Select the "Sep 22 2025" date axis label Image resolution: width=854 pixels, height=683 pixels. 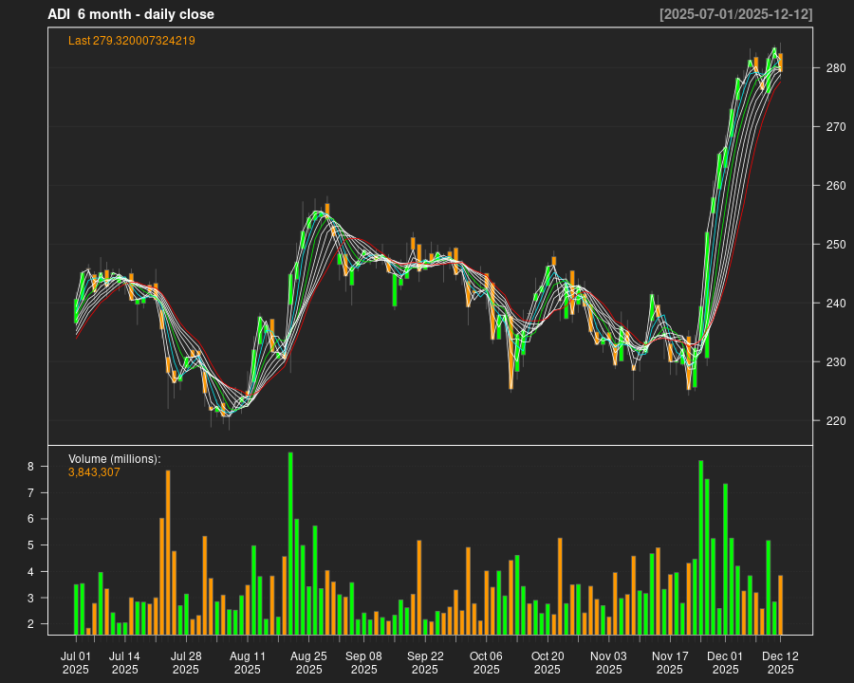[x=425, y=662]
